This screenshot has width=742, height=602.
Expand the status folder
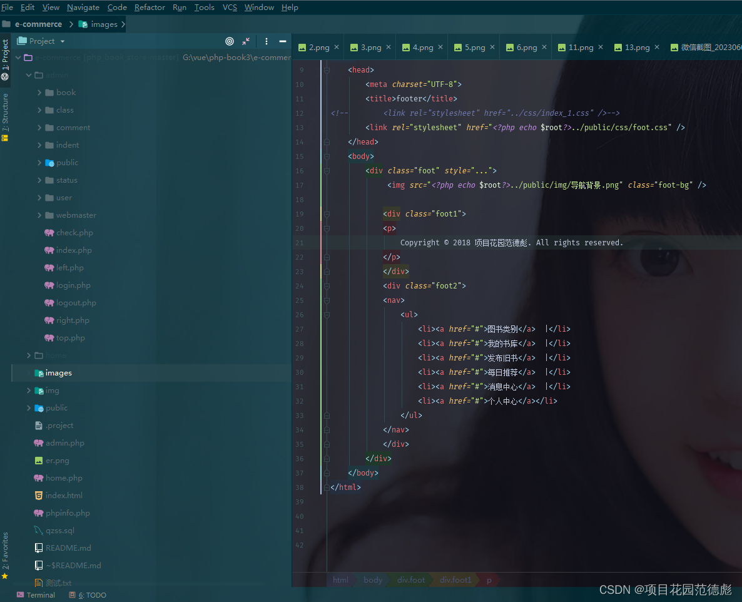click(x=39, y=180)
